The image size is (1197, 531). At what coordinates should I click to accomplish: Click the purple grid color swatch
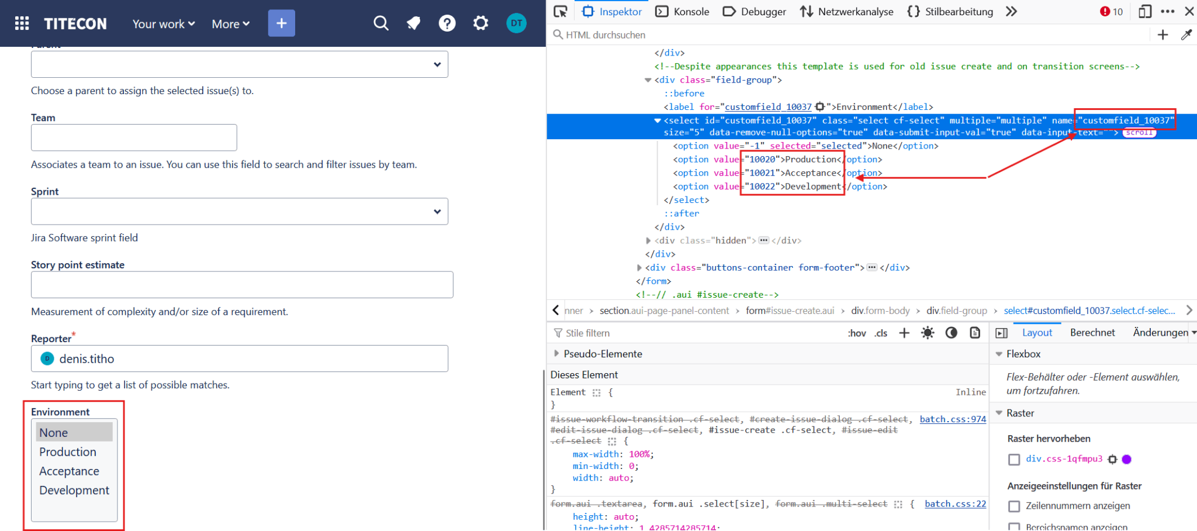(x=1127, y=460)
